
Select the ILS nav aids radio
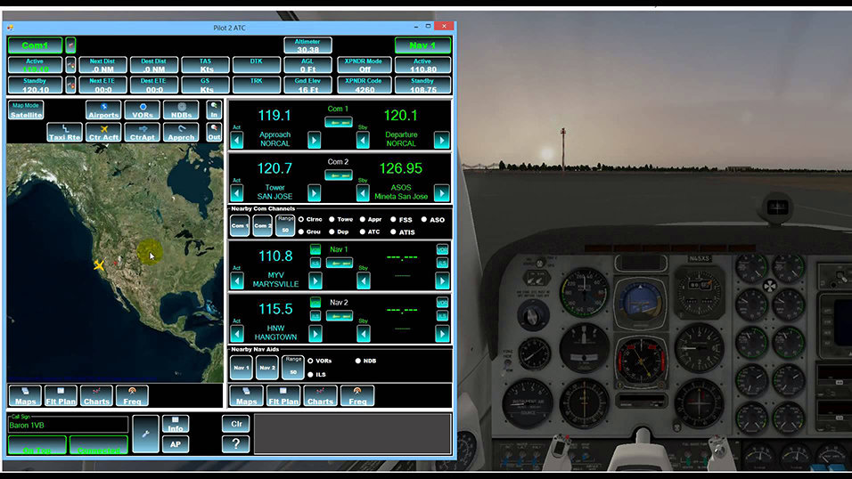click(x=310, y=375)
